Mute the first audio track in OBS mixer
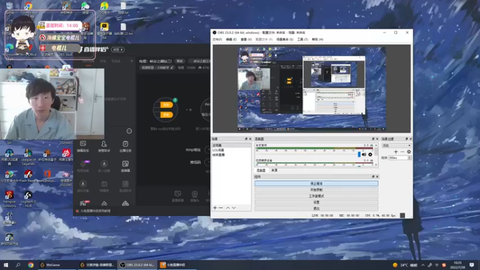Image resolution: width=480 pixels, height=270 pixels. point(364,155)
